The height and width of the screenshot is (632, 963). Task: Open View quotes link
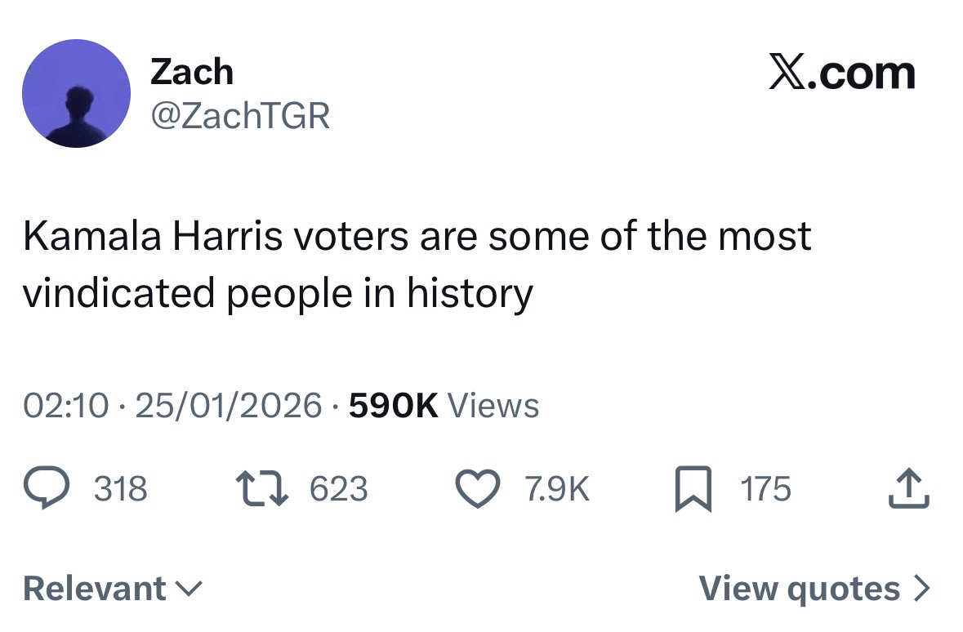tap(799, 589)
